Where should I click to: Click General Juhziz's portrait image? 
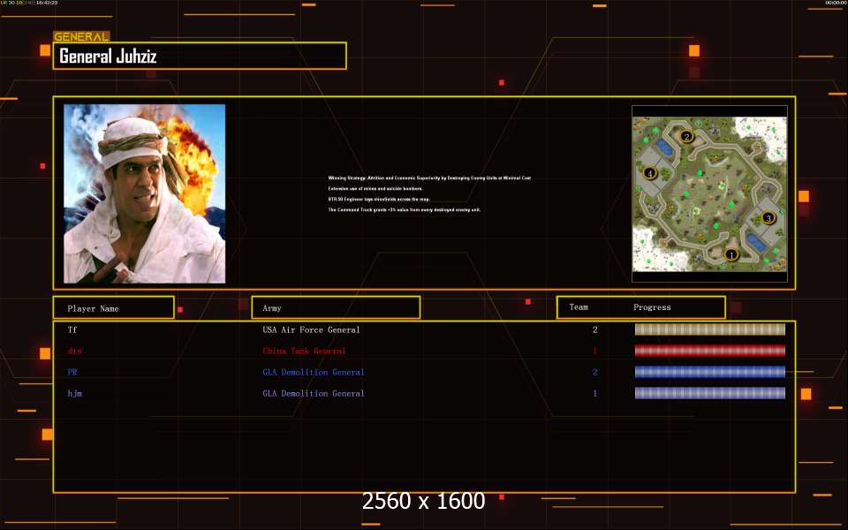(x=144, y=193)
